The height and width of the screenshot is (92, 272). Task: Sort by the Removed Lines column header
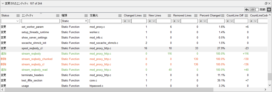[182, 16]
